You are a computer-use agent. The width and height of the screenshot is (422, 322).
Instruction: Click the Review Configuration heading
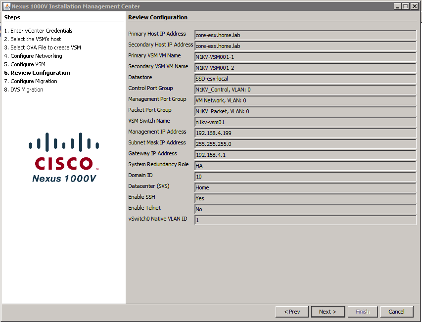click(158, 17)
